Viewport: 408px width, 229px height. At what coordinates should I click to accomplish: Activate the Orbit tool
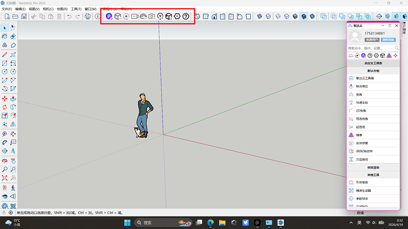click(x=5, y=161)
